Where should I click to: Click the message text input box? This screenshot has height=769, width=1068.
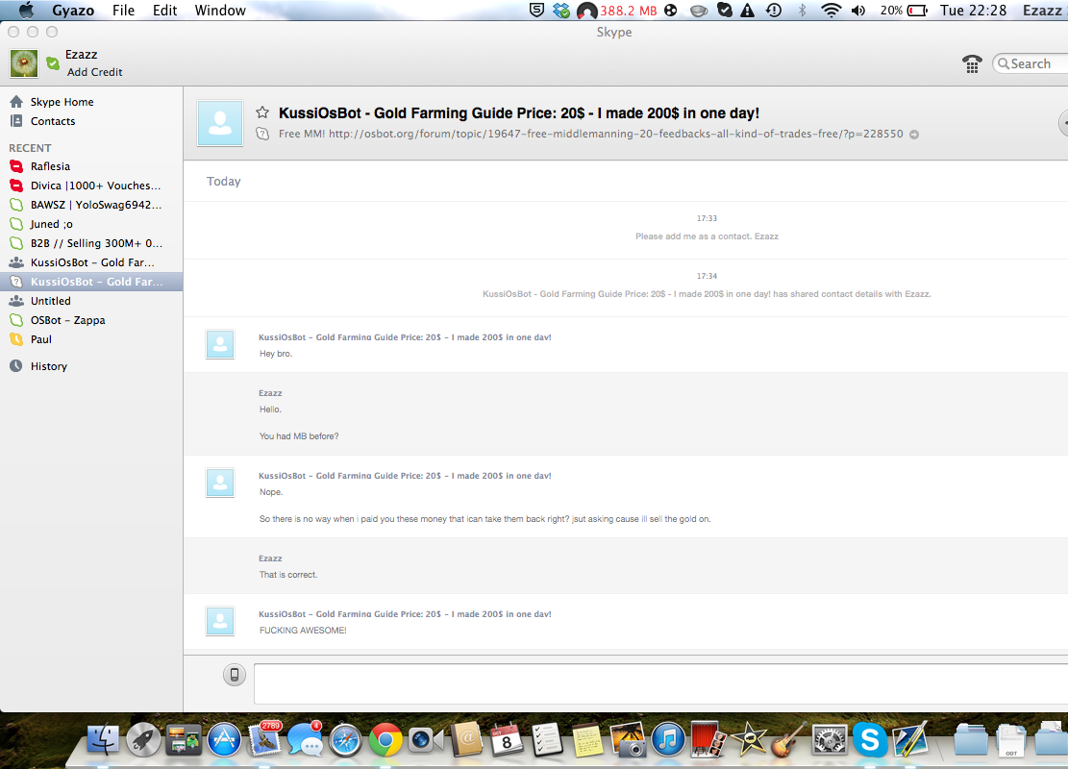[x=660, y=683]
